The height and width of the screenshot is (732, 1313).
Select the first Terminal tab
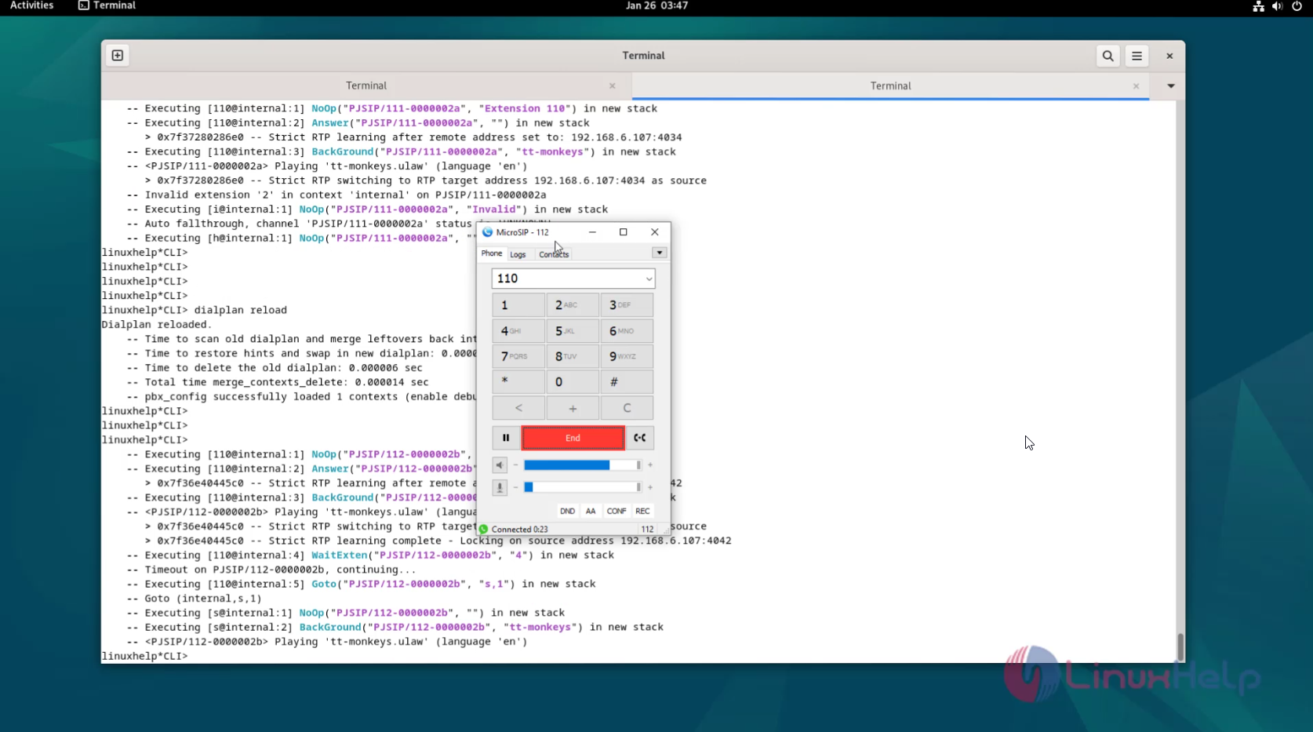click(x=366, y=86)
